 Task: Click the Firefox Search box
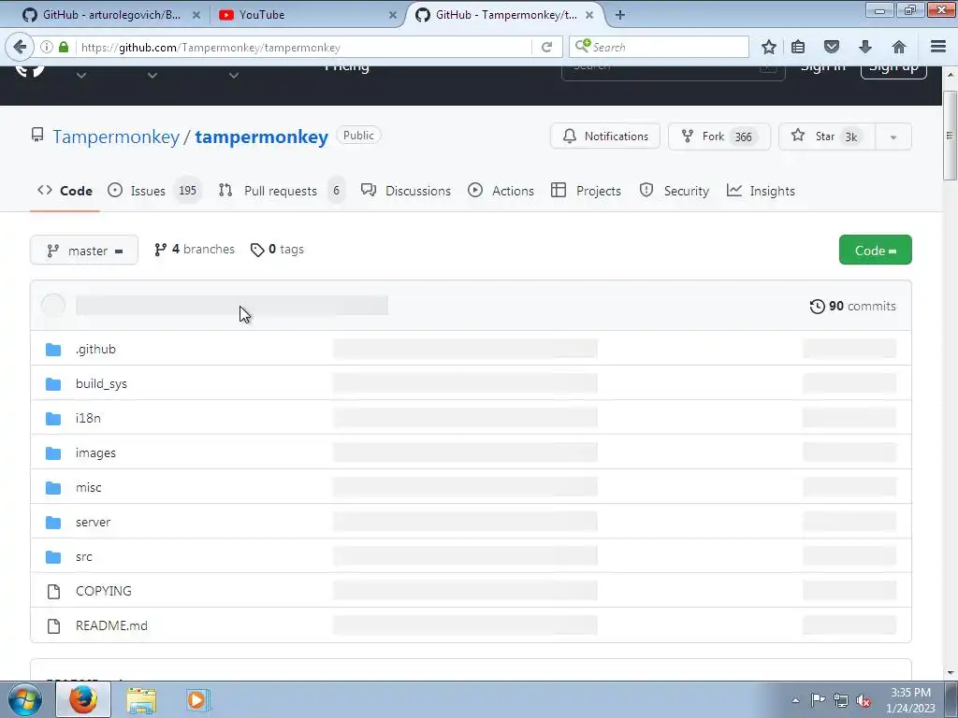click(x=659, y=47)
